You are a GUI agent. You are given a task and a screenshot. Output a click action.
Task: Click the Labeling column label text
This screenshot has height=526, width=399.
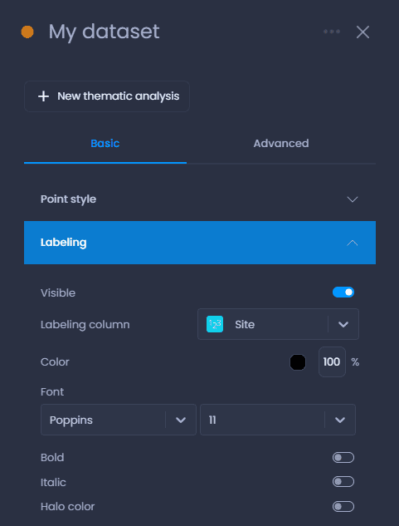click(85, 325)
